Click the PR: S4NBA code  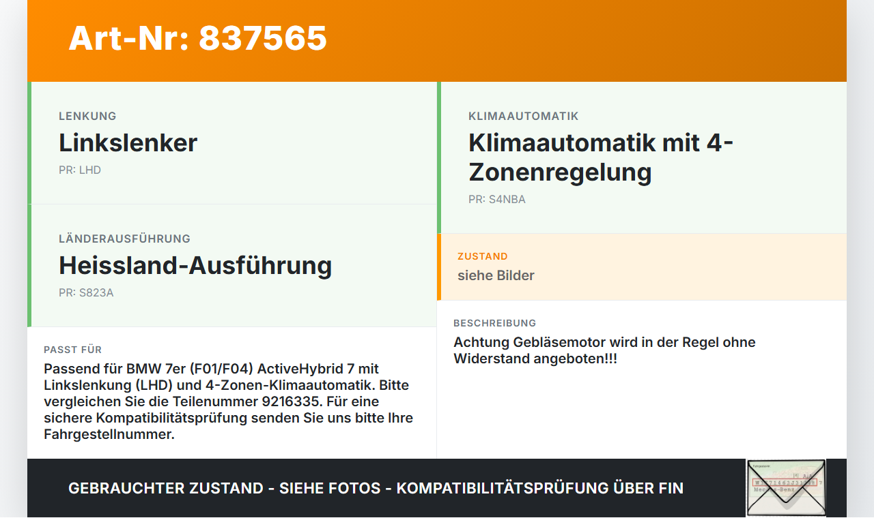click(497, 199)
